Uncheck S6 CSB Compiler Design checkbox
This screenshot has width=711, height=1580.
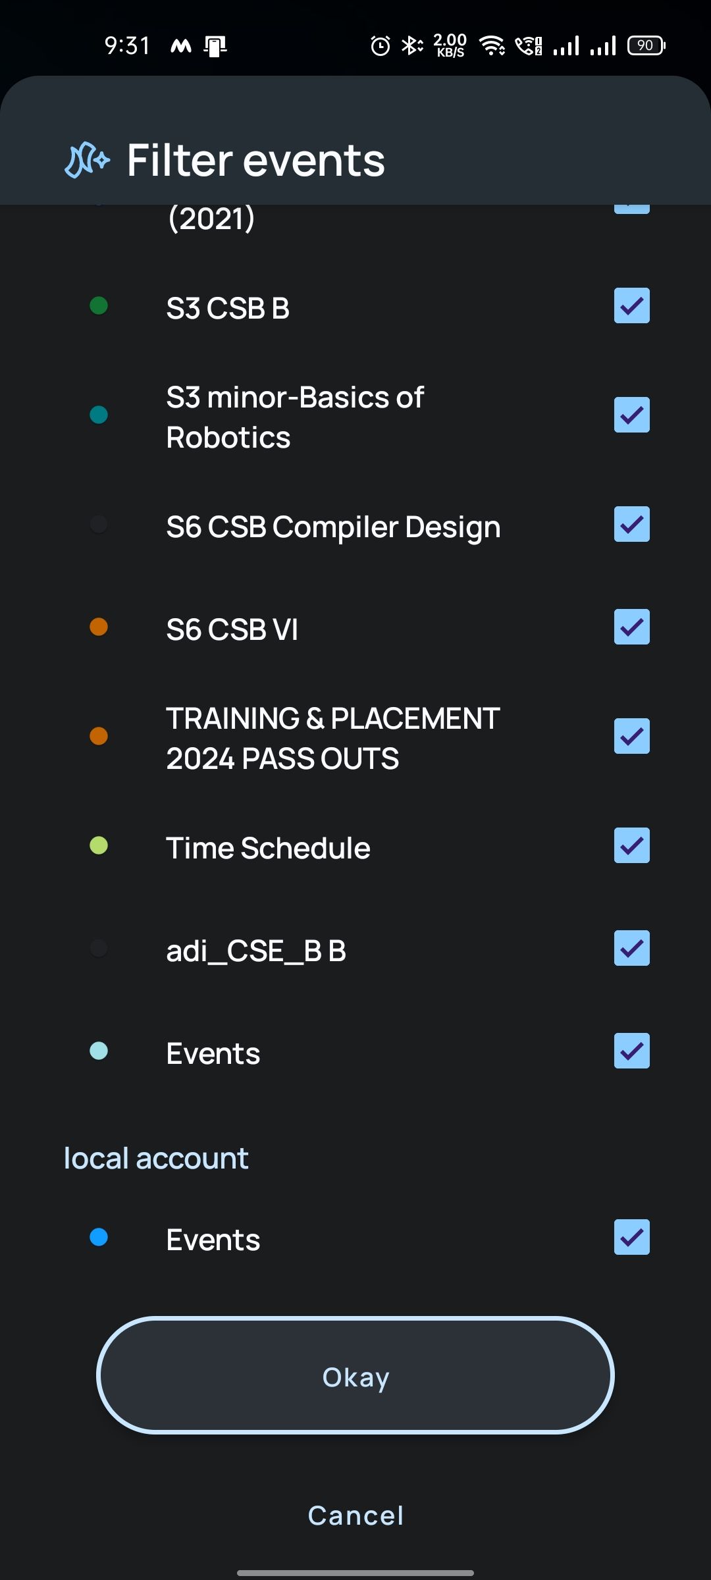632,524
